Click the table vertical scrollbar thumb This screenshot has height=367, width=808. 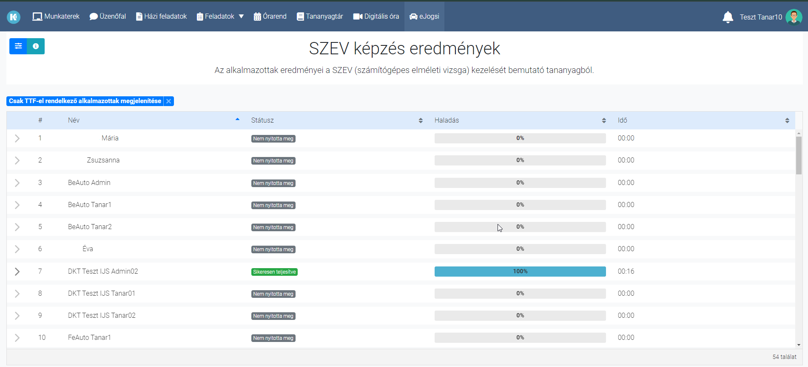(799, 155)
